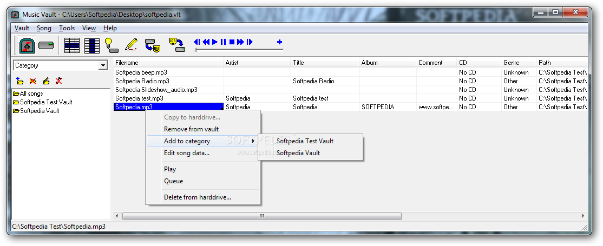Click the scrollbar's left arrow

point(117,216)
